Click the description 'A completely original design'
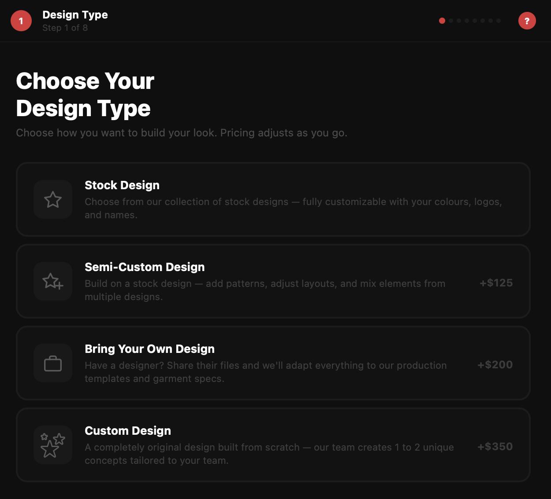 269,454
